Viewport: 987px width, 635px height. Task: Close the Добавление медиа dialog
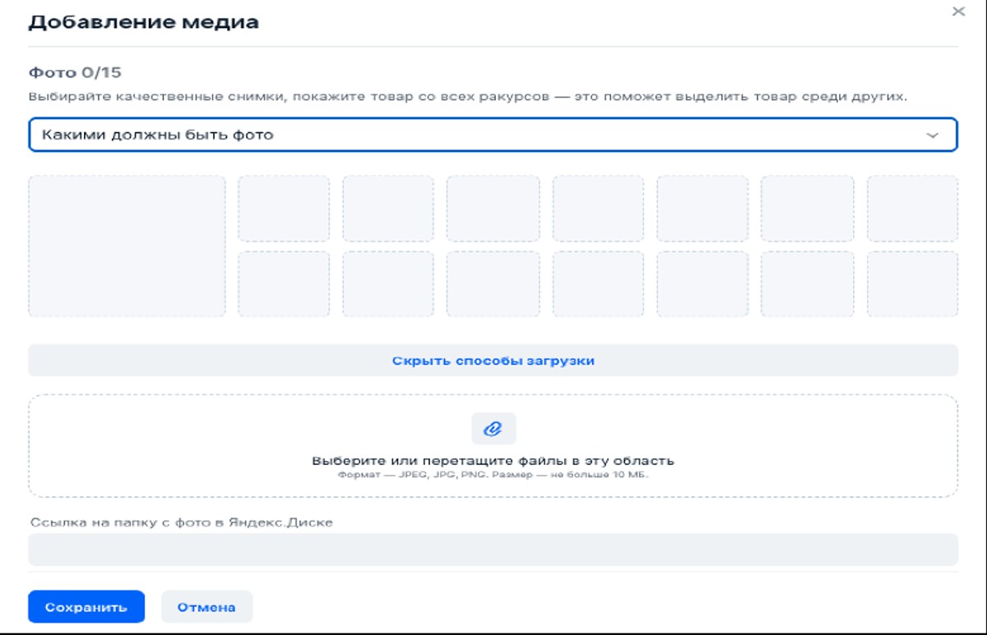[958, 12]
